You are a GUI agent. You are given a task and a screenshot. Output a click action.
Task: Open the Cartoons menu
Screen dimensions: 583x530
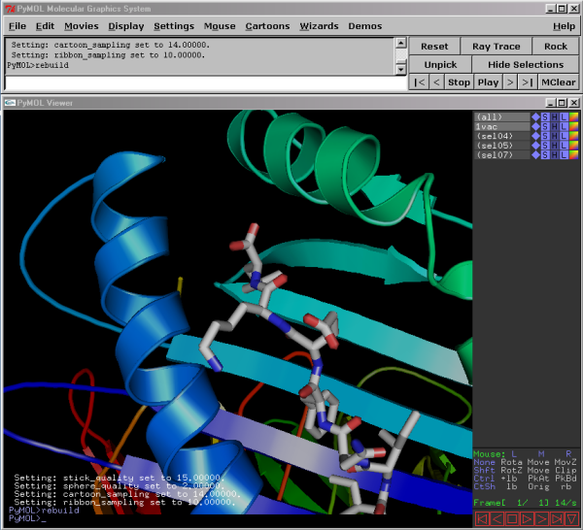point(267,26)
